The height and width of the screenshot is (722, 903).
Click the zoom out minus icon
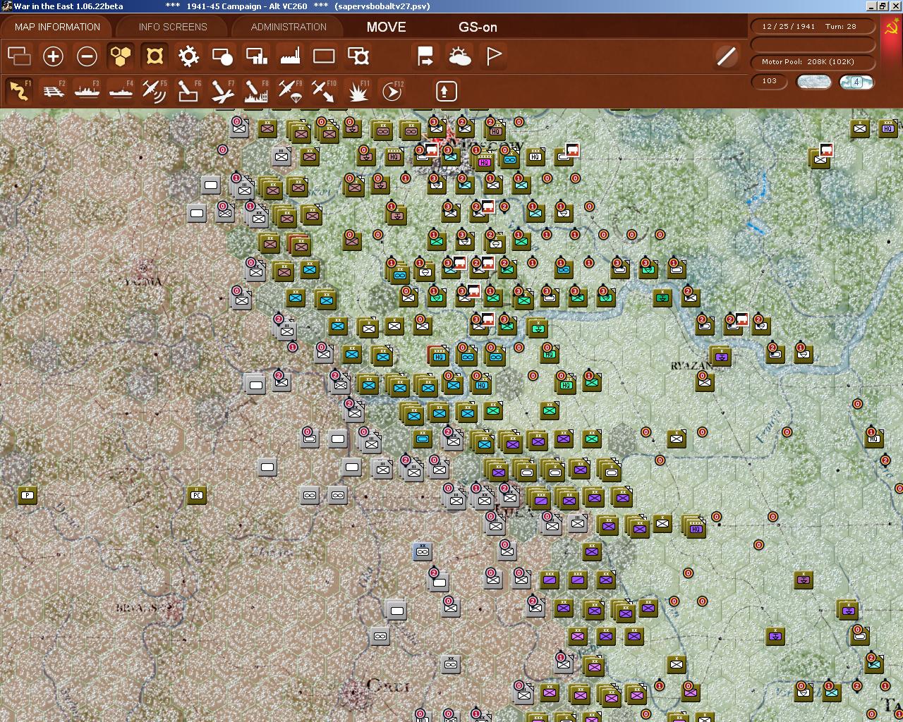click(87, 56)
